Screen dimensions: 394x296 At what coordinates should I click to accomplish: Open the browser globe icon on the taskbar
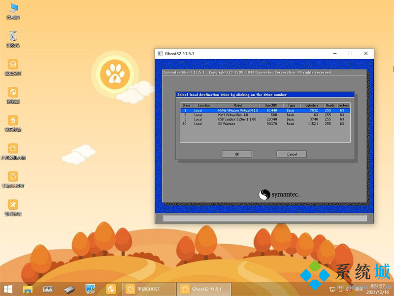(110, 289)
